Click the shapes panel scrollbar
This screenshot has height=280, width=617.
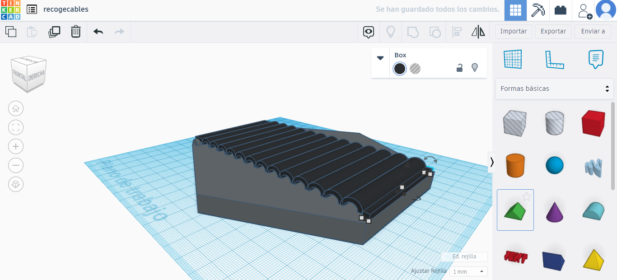coord(613,145)
